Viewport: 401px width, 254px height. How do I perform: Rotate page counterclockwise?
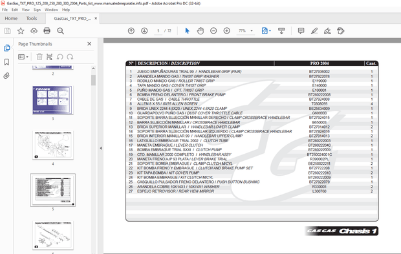[60, 57]
